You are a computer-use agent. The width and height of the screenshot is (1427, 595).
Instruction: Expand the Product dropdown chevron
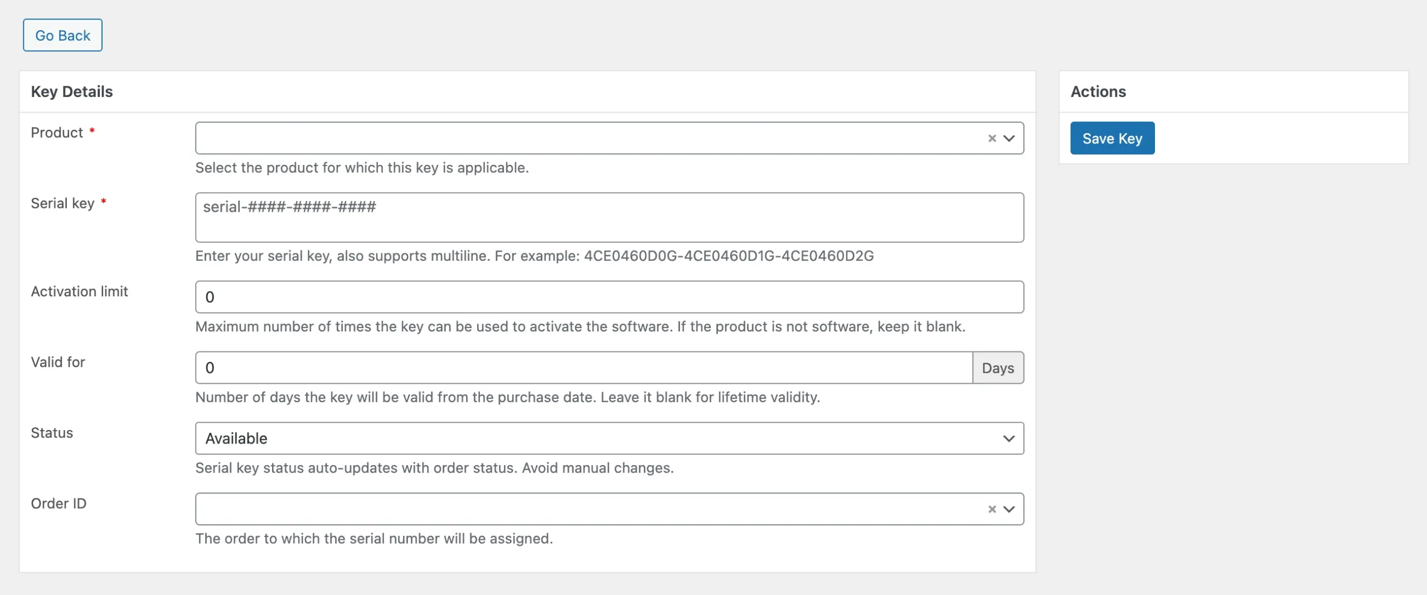(1009, 138)
